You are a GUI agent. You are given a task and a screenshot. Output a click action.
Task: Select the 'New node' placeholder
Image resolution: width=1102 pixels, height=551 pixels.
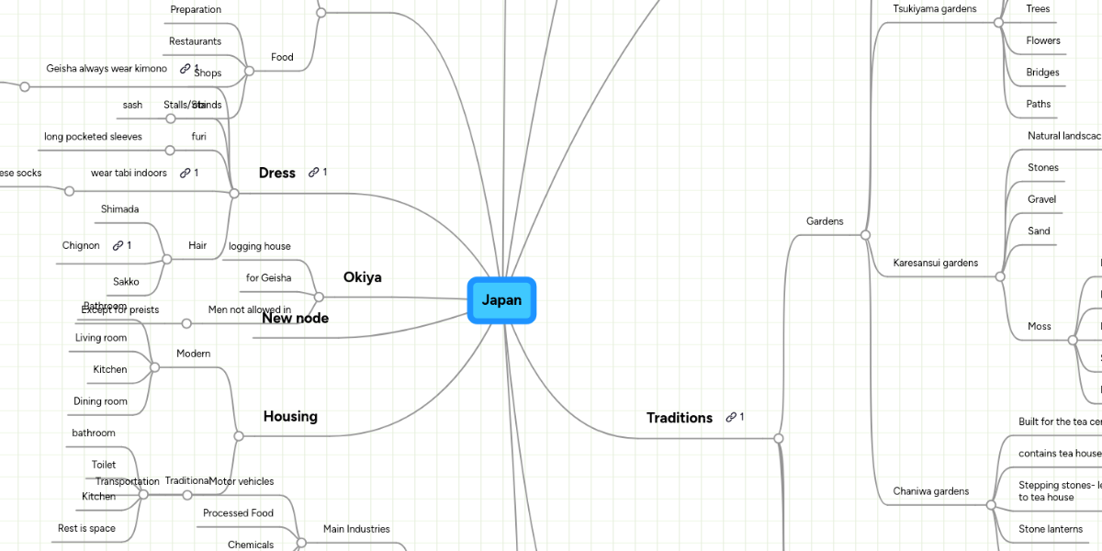[294, 318]
